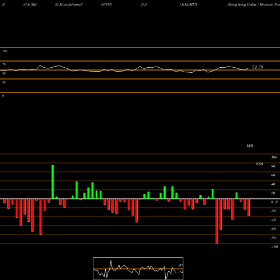Viewport: 280px width, 280px height.
Task: Click the 20 label on MR axis
Action: 273,193
